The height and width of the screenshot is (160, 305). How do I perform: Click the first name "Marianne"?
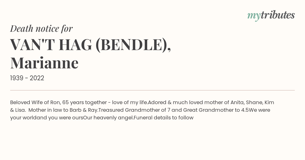coord(44,63)
